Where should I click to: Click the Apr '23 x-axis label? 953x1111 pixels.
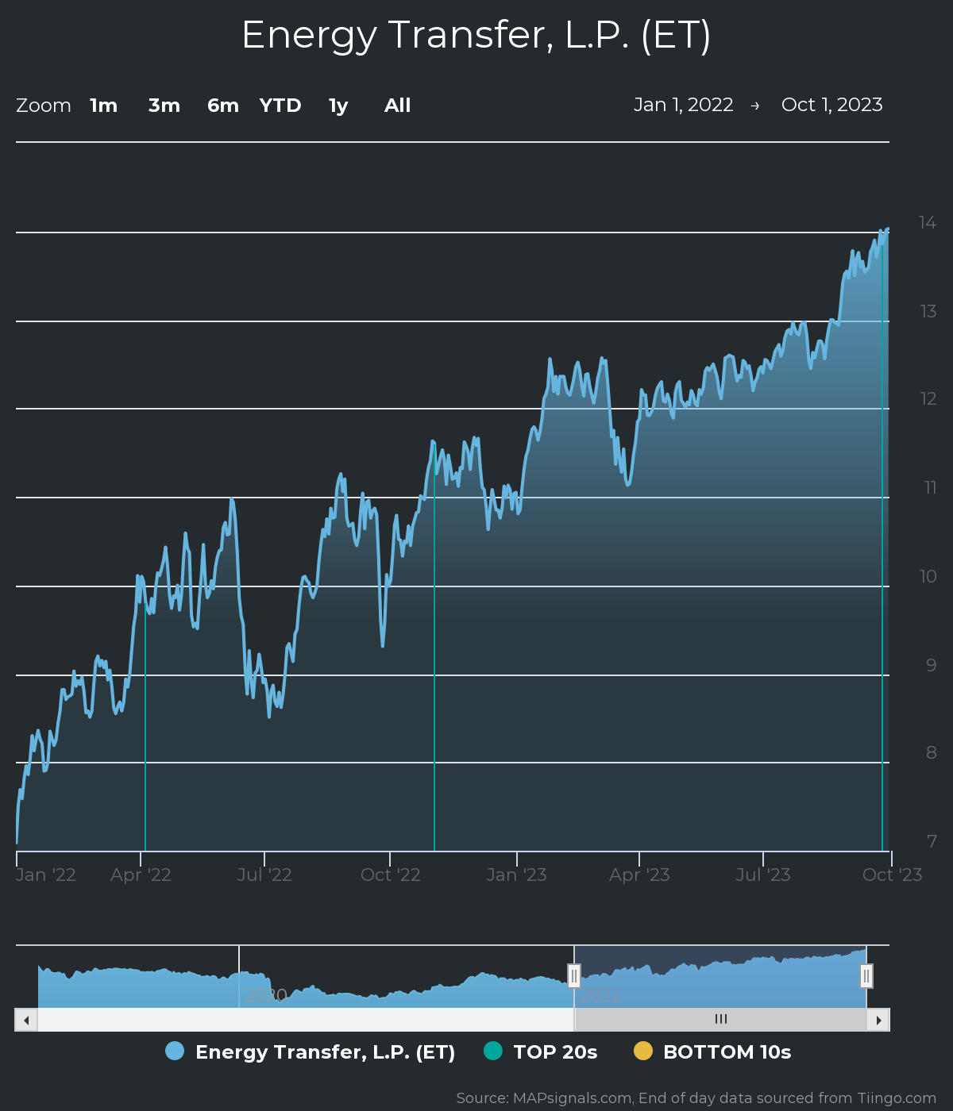(639, 875)
